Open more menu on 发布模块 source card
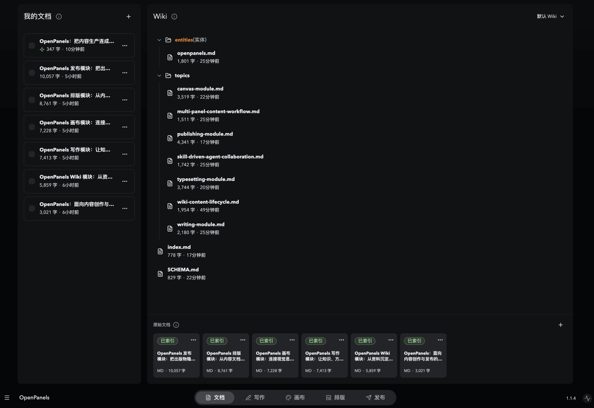 (193, 340)
